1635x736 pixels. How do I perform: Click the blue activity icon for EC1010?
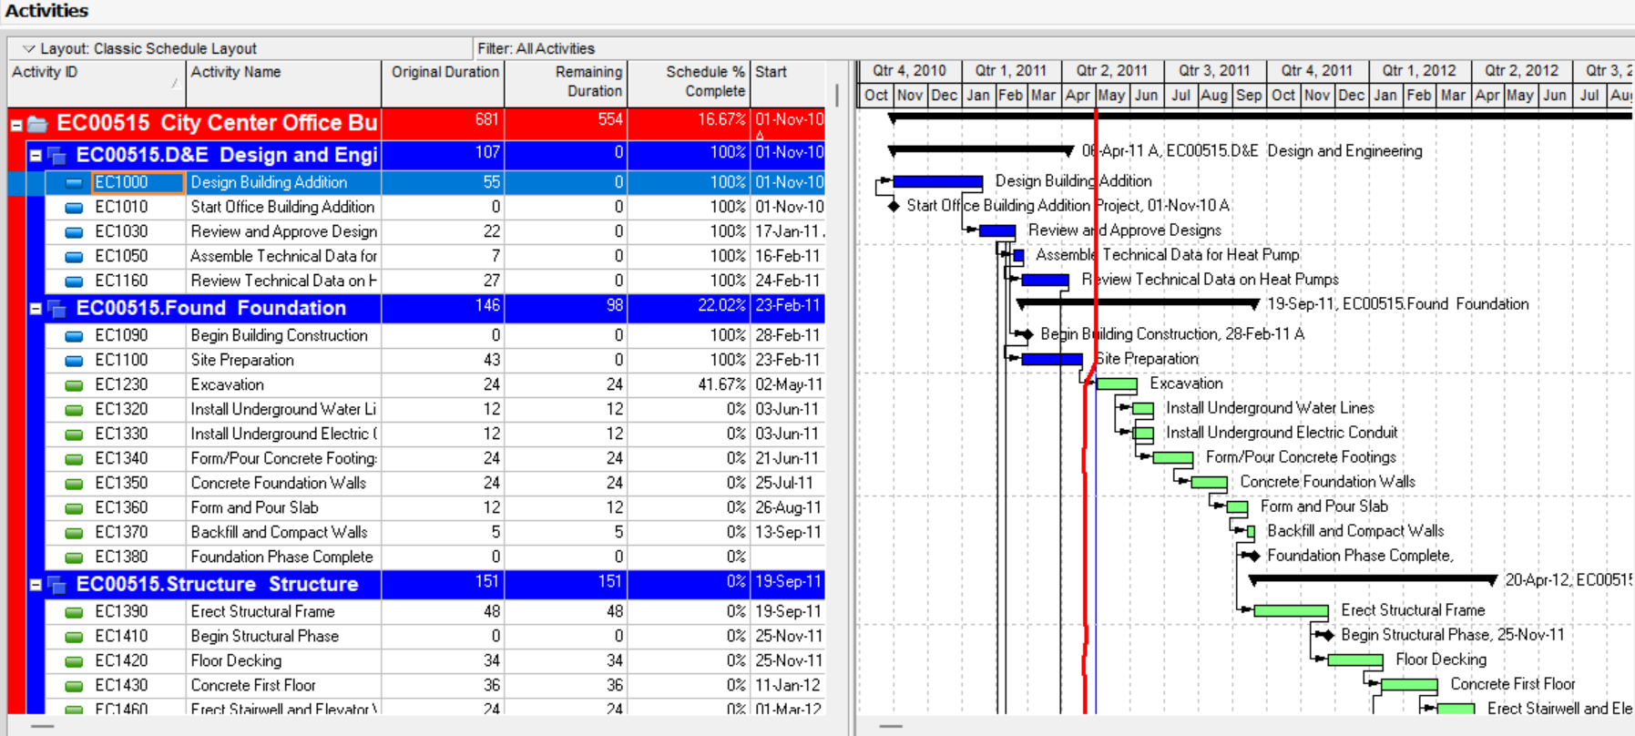[75, 208]
